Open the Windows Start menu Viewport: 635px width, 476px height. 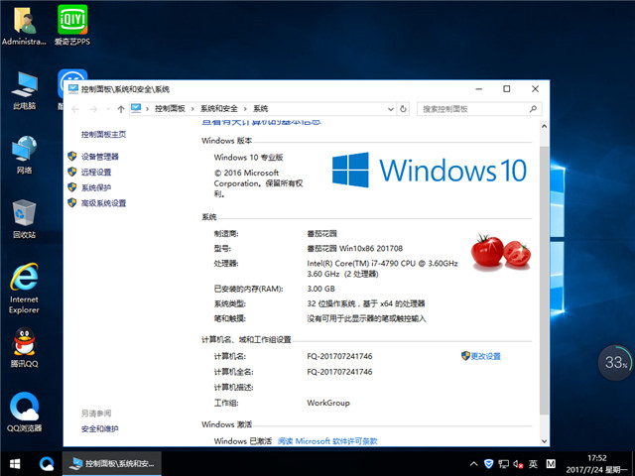(15, 464)
